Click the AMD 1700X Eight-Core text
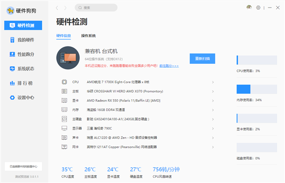Viewport: 285px width, 183px height. tap(118, 82)
